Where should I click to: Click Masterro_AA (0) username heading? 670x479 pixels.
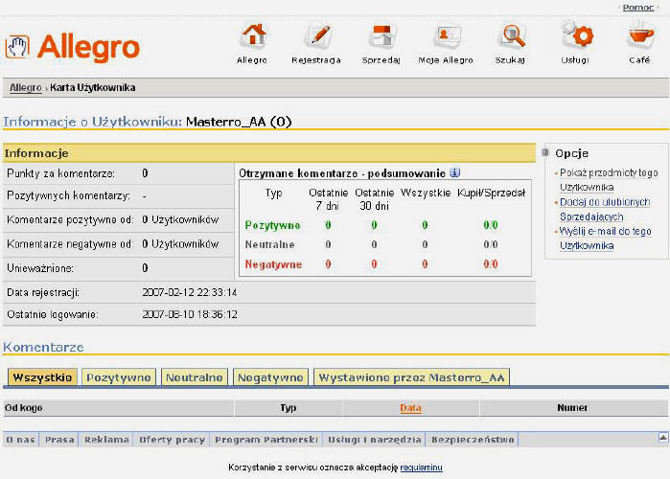pyautogui.click(x=239, y=122)
